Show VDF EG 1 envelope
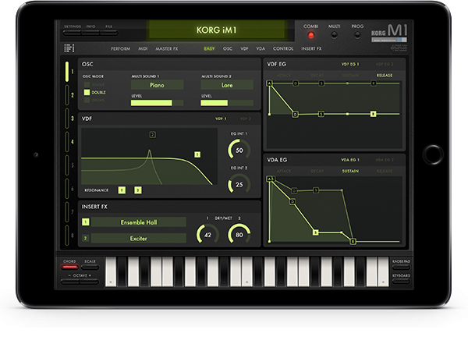This screenshot has height=351, width=468. 350,64
